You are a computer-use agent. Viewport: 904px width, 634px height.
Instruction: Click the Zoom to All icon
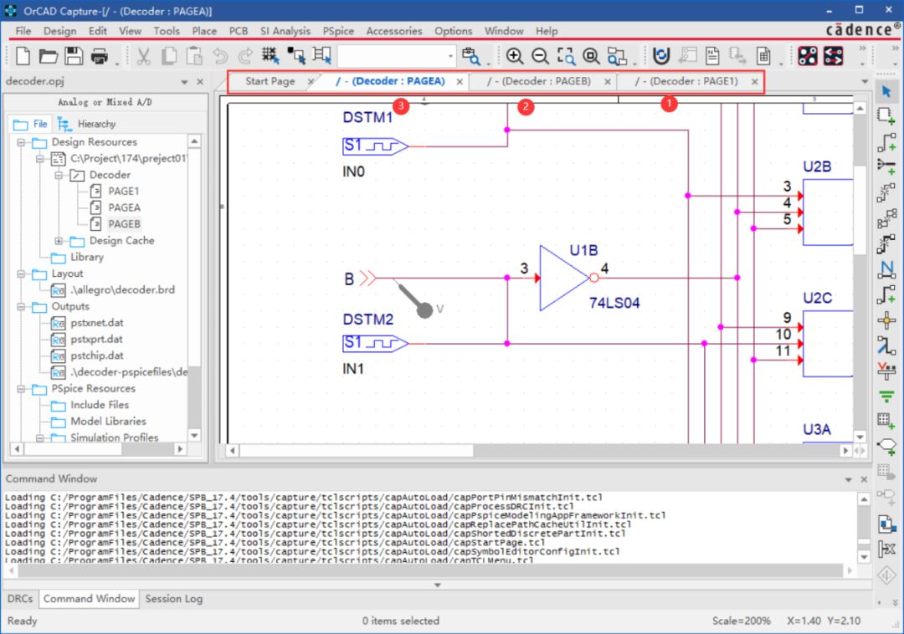click(x=591, y=56)
